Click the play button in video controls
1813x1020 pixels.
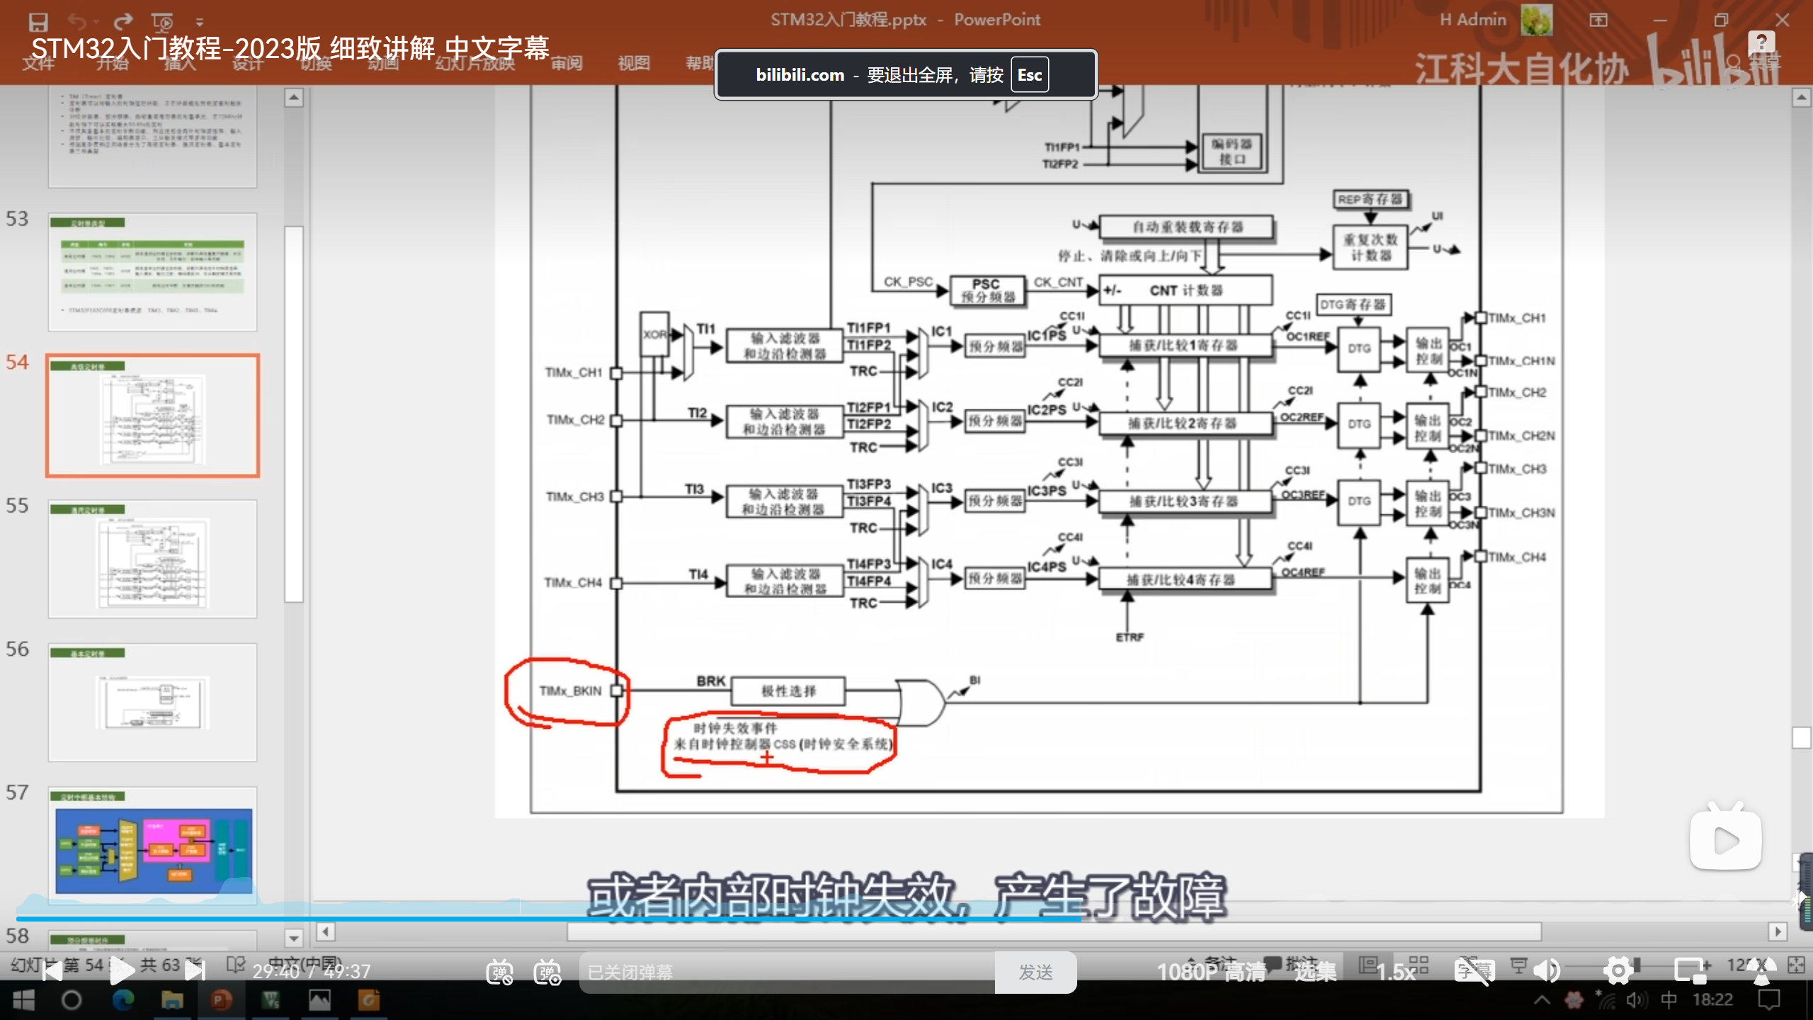(x=121, y=971)
